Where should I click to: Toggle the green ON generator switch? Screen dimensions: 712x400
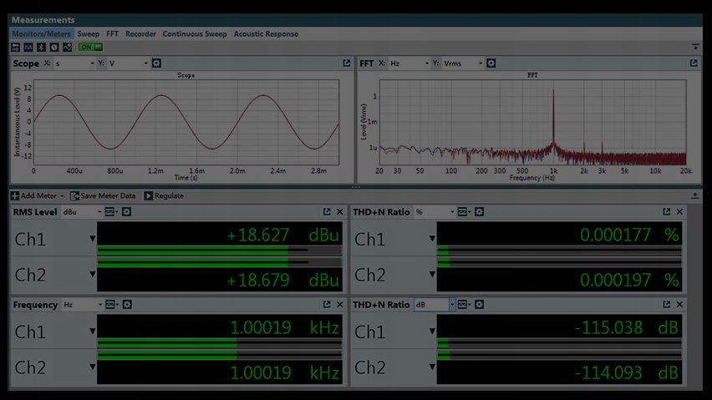coord(90,47)
